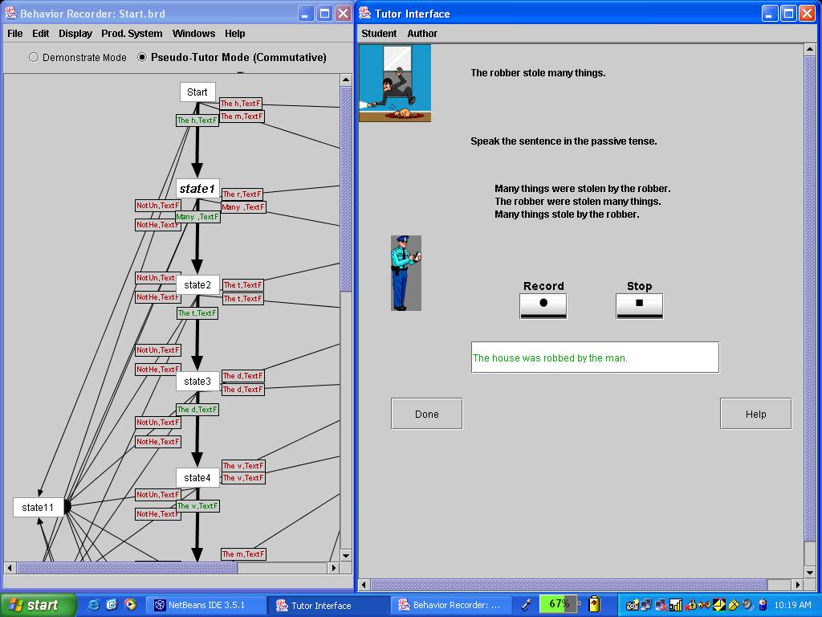Click the text field containing the house sentence
Image resolution: width=822 pixels, height=617 pixels.
click(595, 358)
